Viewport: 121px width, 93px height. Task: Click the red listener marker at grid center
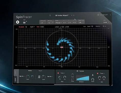(62, 47)
